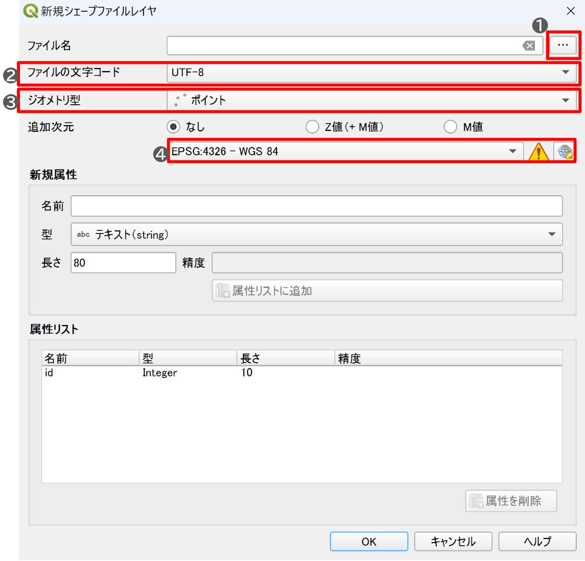This screenshot has width=585, height=561.
Task: Select the id row in attribute list
Action: click(x=302, y=373)
